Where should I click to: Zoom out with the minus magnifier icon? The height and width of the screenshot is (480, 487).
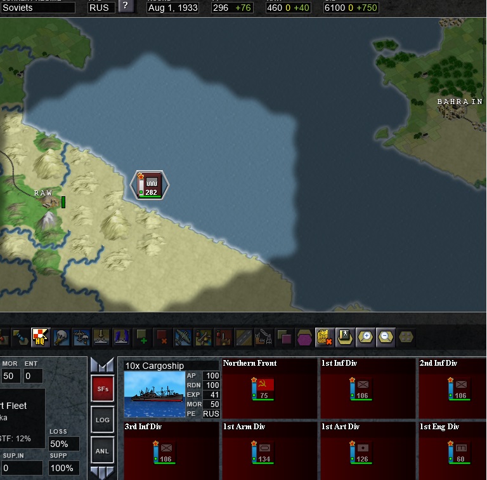[386, 337]
